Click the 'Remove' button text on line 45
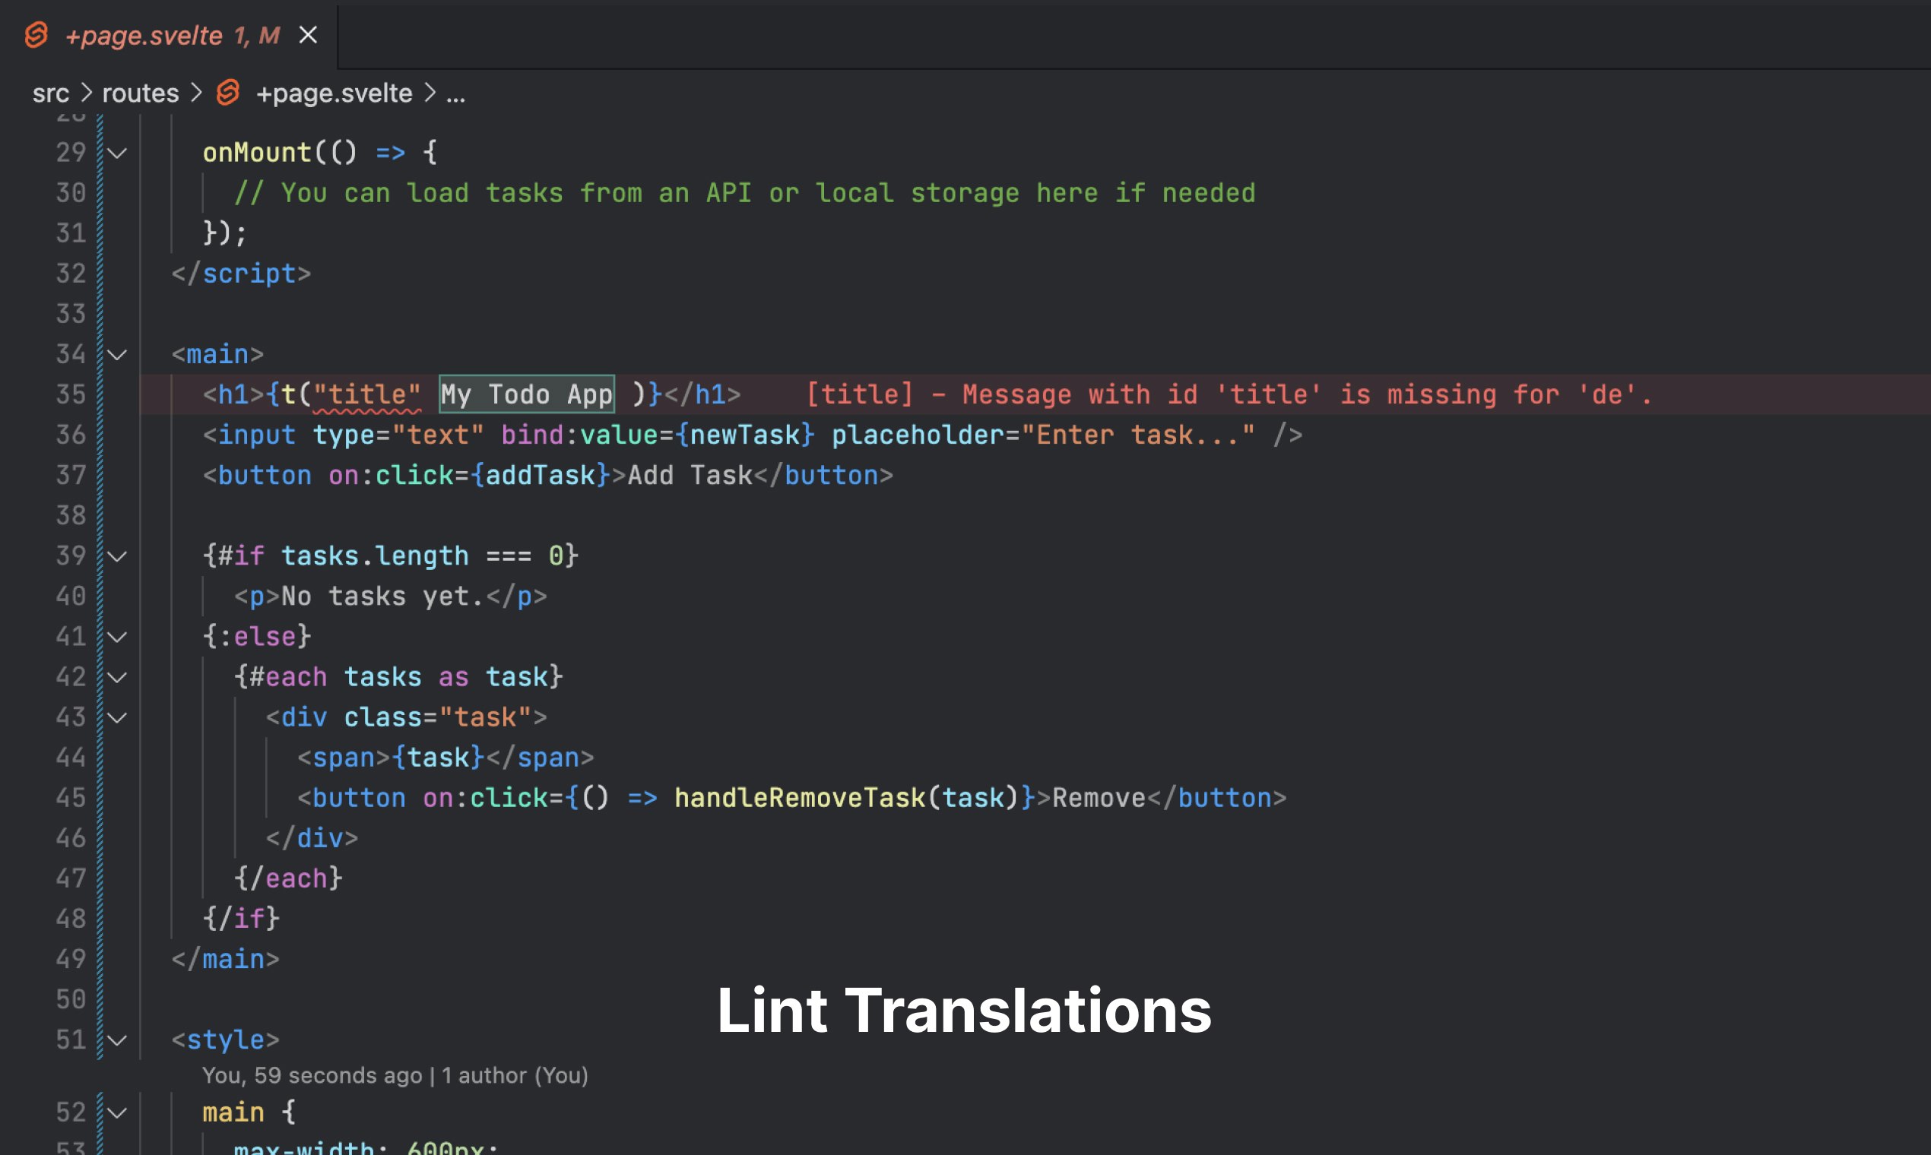This screenshot has width=1931, height=1155. point(1099,799)
